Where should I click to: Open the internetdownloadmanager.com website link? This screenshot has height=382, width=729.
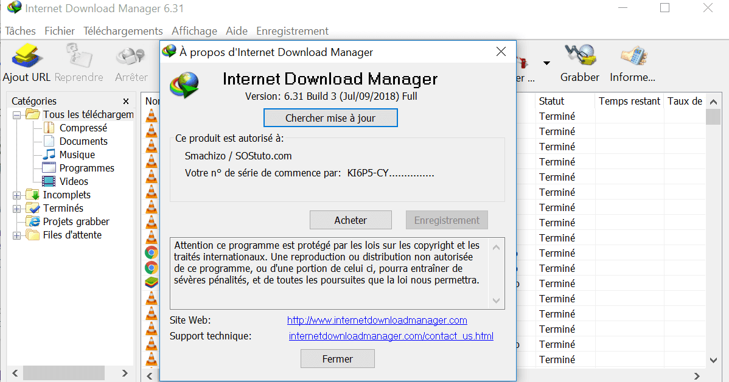click(x=377, y=320)
